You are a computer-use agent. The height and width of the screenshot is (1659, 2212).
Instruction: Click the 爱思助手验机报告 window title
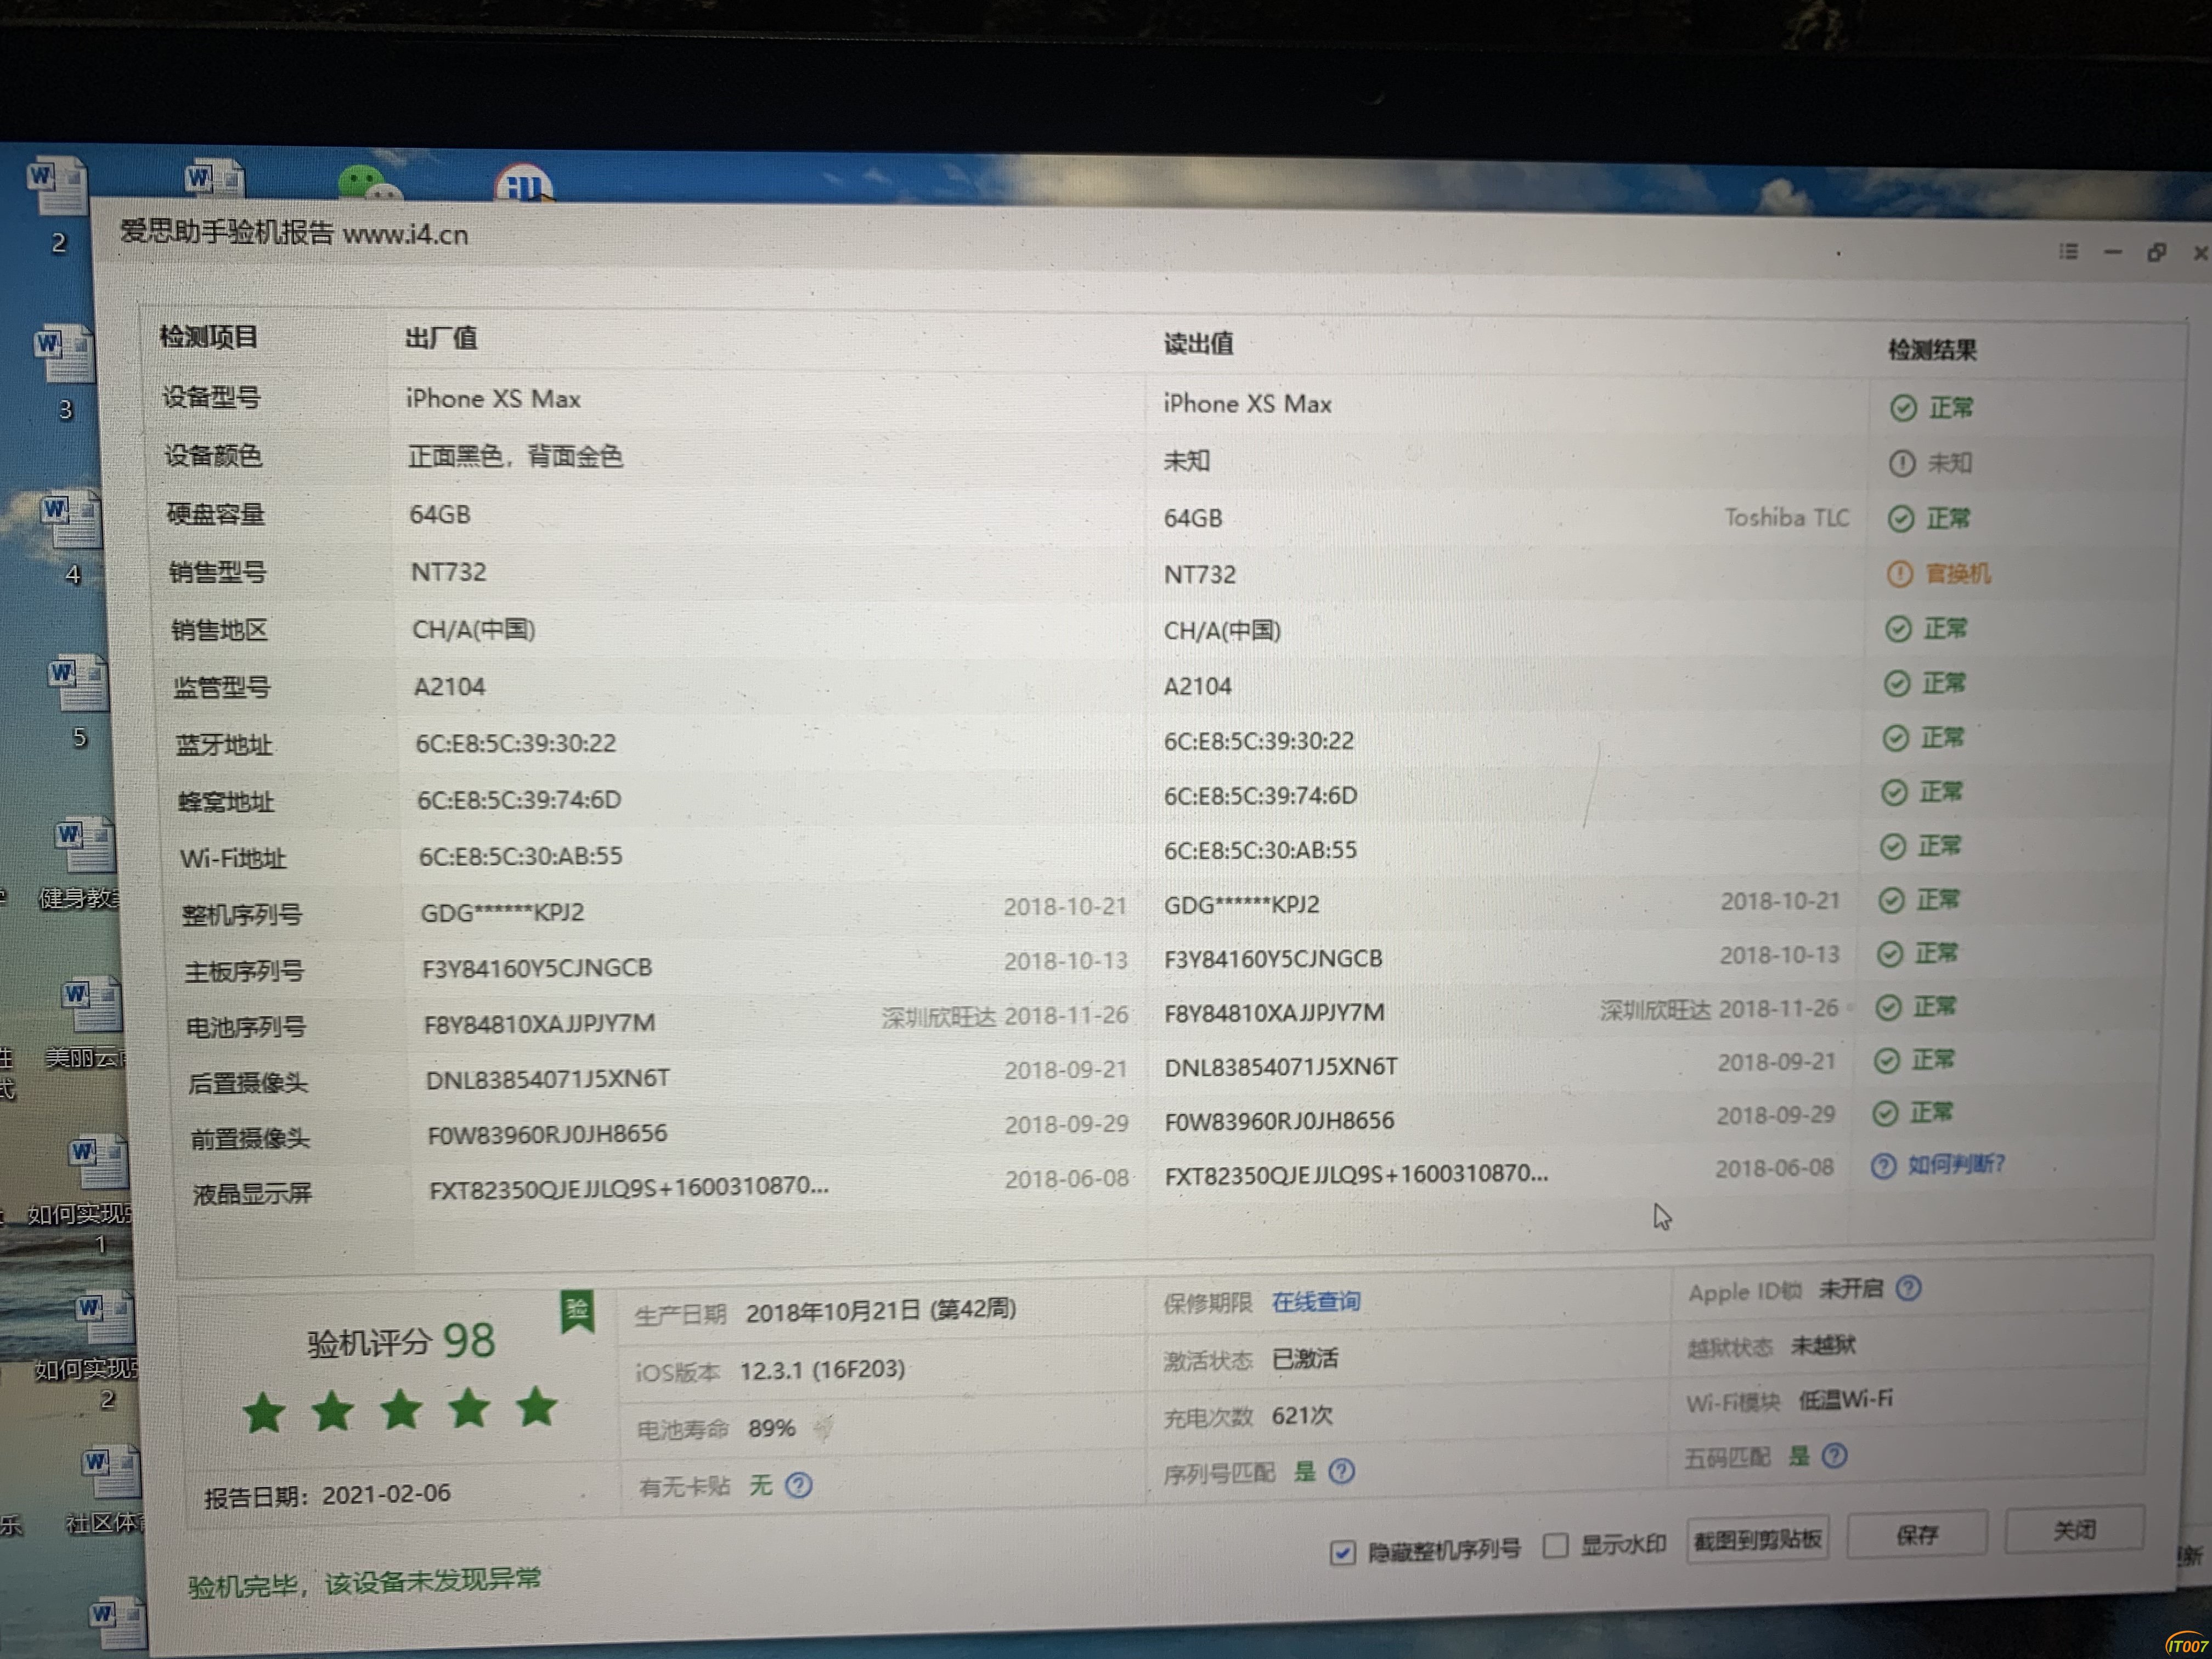point(294,233)
